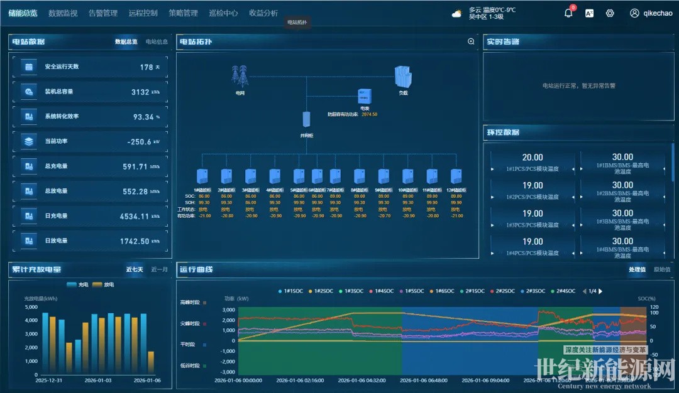Toggle the 放电 legend in bar chart
679x393 pixels.
(x=103, y=284)
